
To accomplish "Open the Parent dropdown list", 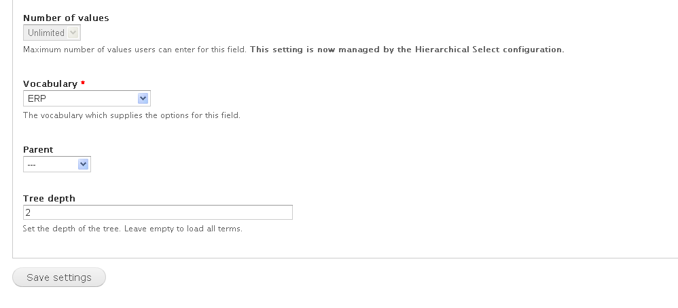I will [x=56, y=164].
